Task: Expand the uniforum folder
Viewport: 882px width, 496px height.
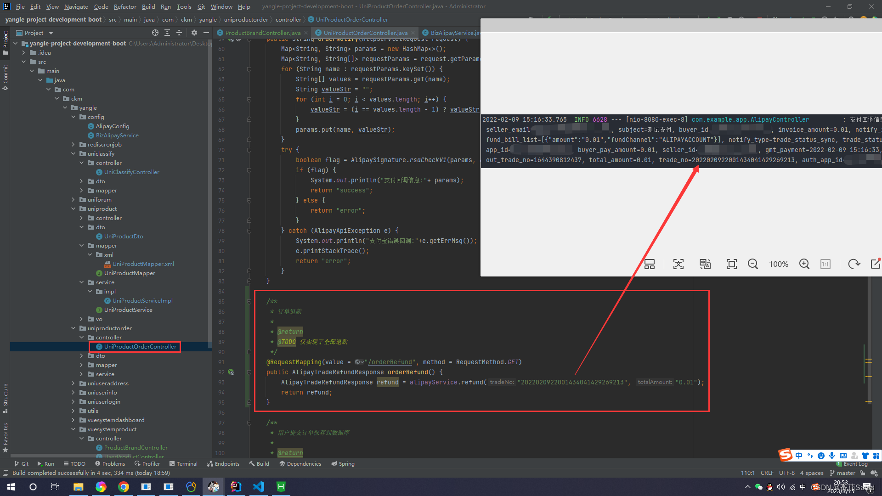Action: point(73,200)
